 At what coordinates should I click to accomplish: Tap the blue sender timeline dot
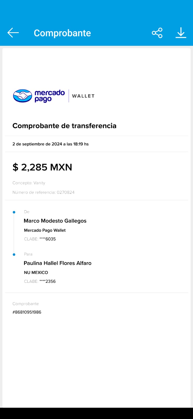14,212
